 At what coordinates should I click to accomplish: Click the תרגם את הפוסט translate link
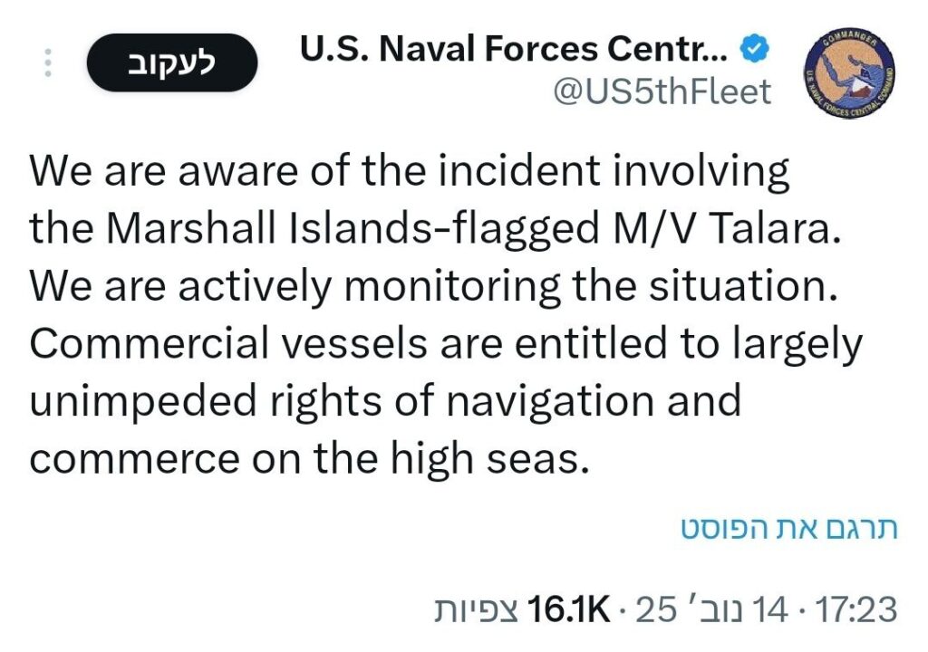click(788, 530)
